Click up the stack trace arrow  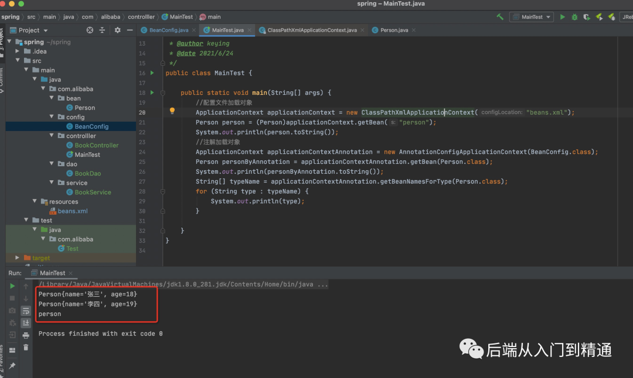[26, 286]
